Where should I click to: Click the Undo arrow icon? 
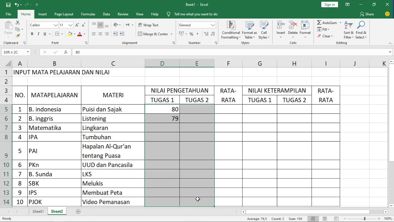17,5
